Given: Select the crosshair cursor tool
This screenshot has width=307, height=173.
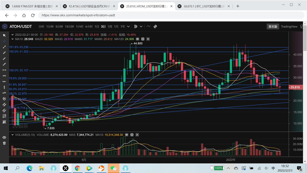Looking at the screenshot, I should click(x=4, y=41).
